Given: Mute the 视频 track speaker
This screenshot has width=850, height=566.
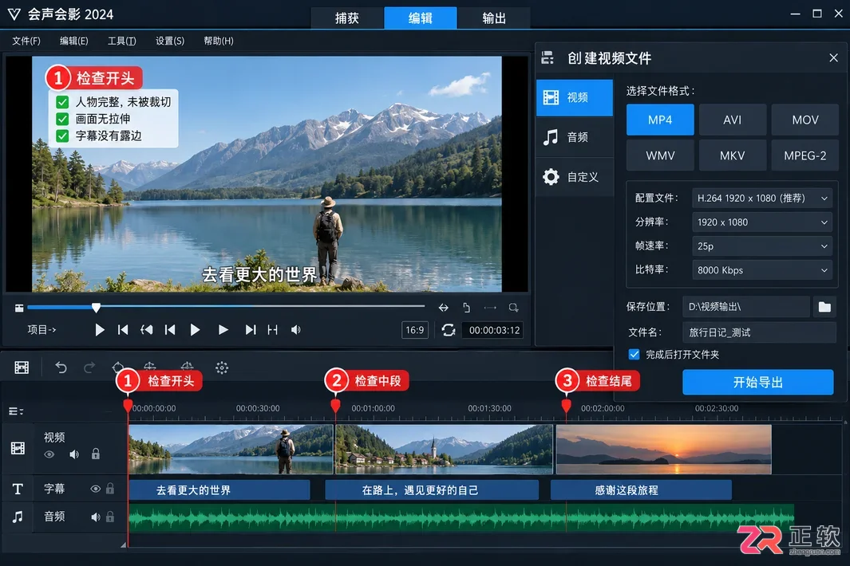Looking at the screenshot, I should click(x=74, y=454).
